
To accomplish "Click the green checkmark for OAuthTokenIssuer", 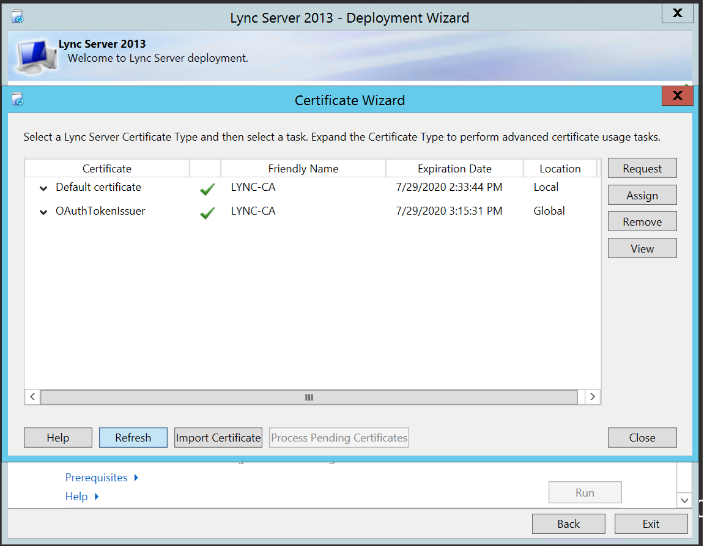I will click(207, 212).
